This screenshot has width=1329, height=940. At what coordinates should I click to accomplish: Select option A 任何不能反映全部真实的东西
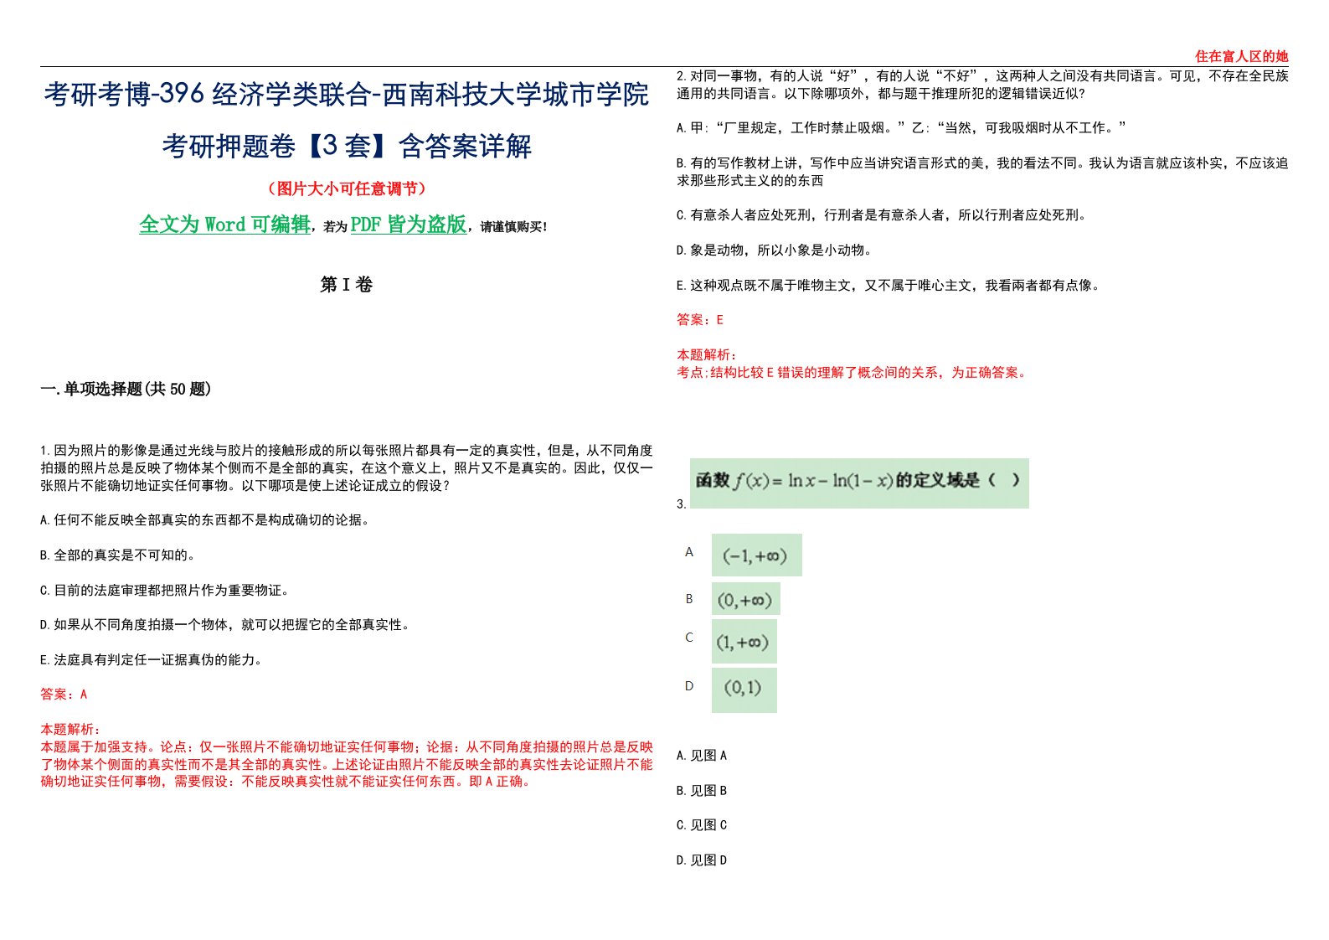coord(205,520)
